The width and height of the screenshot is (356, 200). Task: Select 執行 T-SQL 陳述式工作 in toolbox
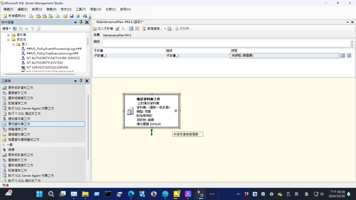click(24, 114)
